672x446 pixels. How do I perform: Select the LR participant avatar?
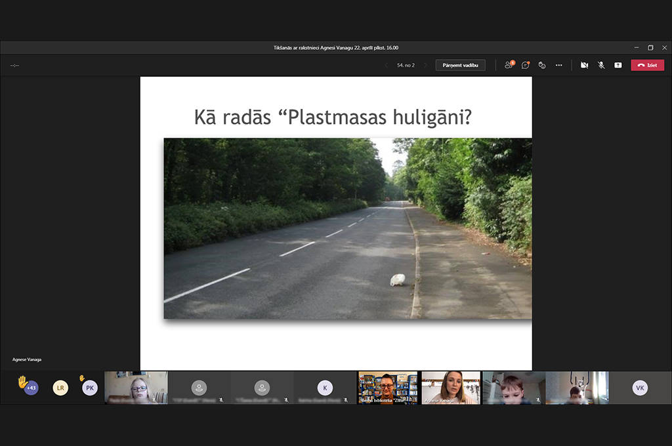point(60,388)
